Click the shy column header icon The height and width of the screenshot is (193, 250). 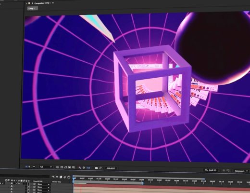click(12, 180)
